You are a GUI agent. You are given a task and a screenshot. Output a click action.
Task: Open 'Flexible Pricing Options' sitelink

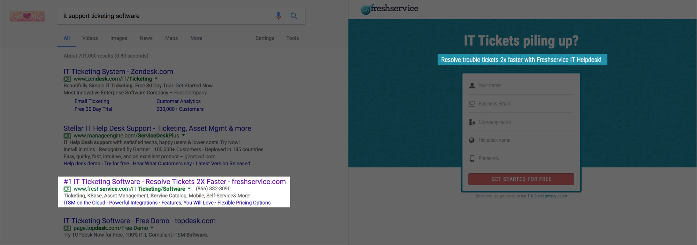pos(244,203)
